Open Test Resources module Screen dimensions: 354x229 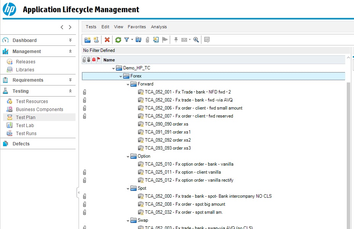pos(32,102)
